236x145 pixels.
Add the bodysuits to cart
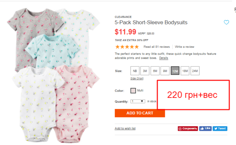coord(140,113)
